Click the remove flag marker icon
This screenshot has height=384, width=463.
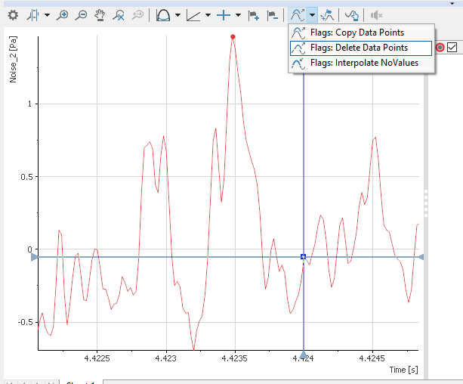pos(273,14)
